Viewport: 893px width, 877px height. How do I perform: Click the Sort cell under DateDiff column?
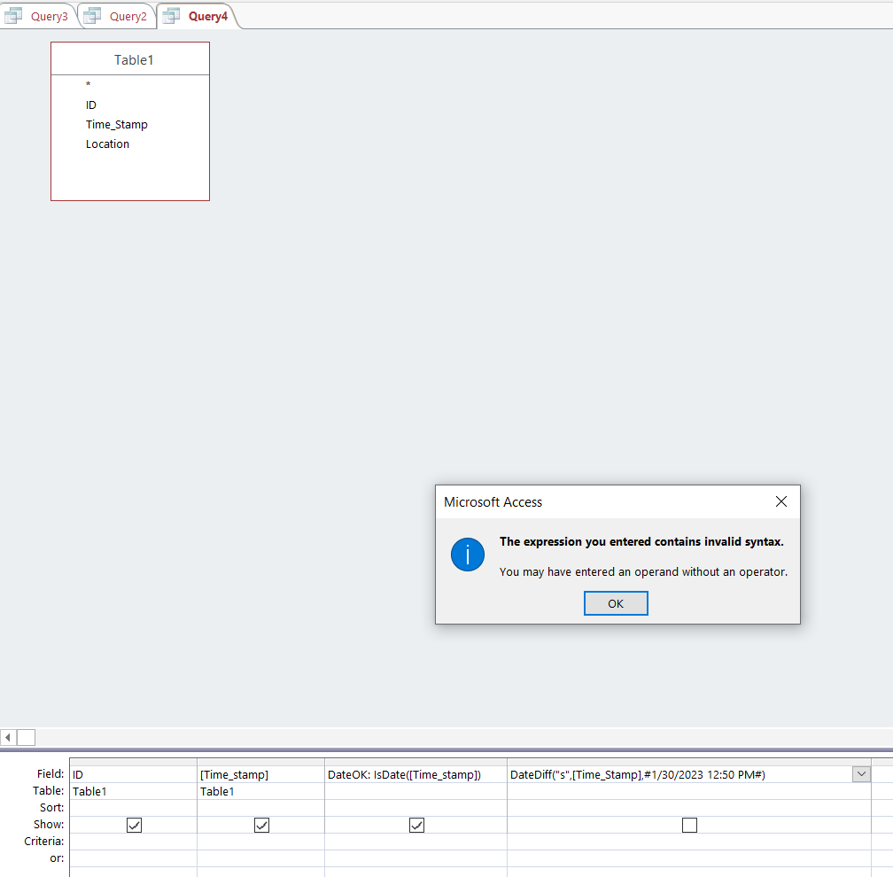(x=689, y=808)
